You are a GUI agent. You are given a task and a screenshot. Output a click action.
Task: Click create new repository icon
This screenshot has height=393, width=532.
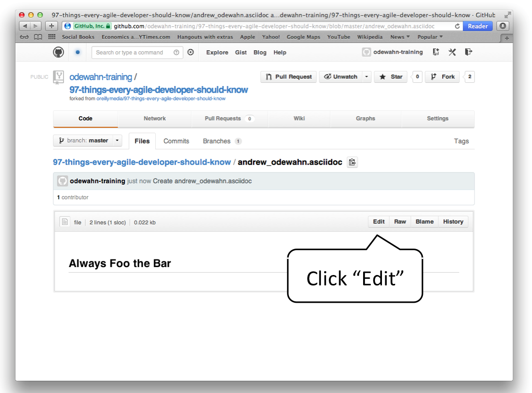[436, 52]
